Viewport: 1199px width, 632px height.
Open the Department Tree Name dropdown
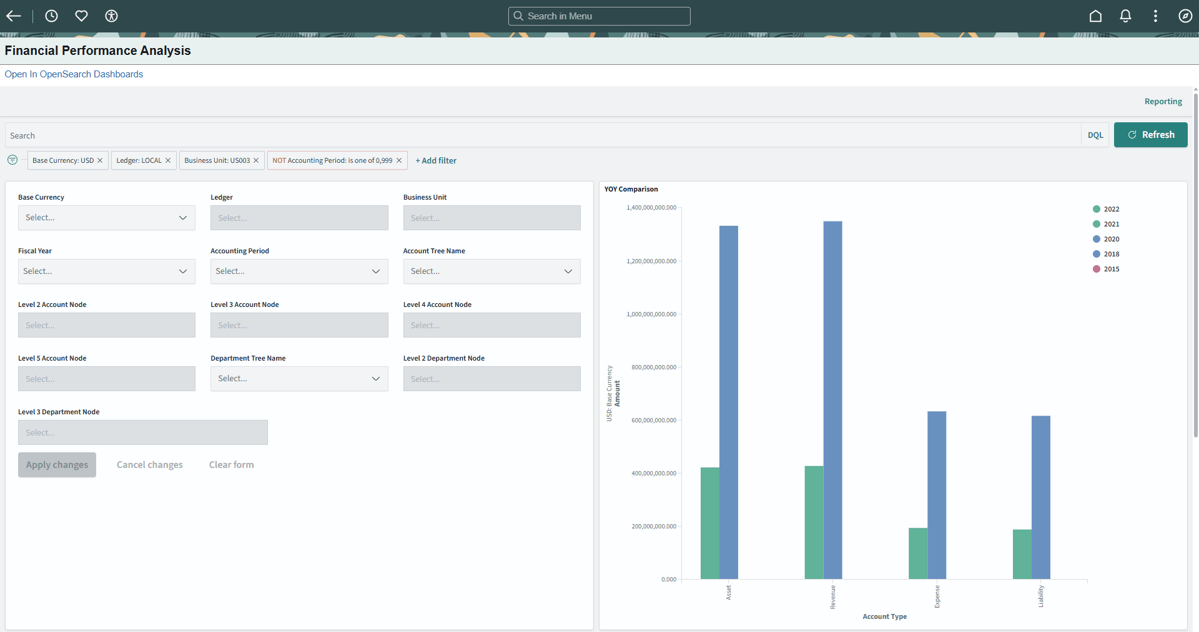(x=299, y=378)
